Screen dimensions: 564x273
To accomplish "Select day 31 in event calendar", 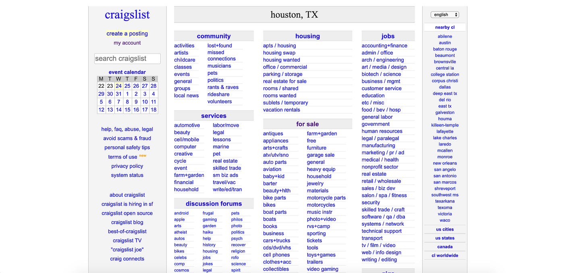I will [x=119, y=94].
